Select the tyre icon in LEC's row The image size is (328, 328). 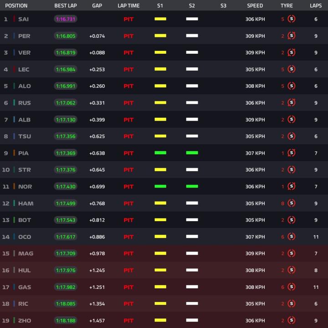pyautogui.click(x=291, y=70)
